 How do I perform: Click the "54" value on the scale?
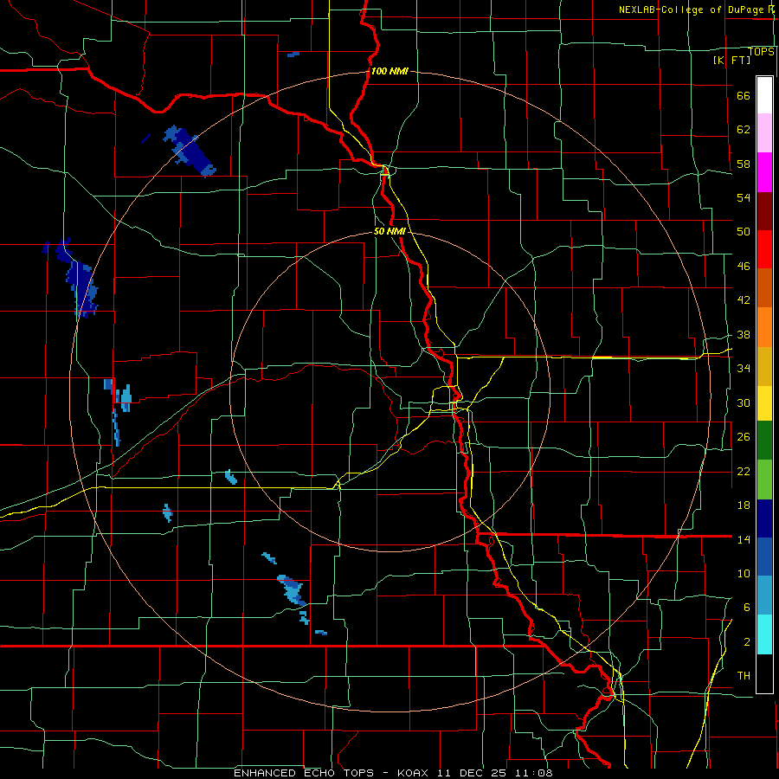[744, 197]
